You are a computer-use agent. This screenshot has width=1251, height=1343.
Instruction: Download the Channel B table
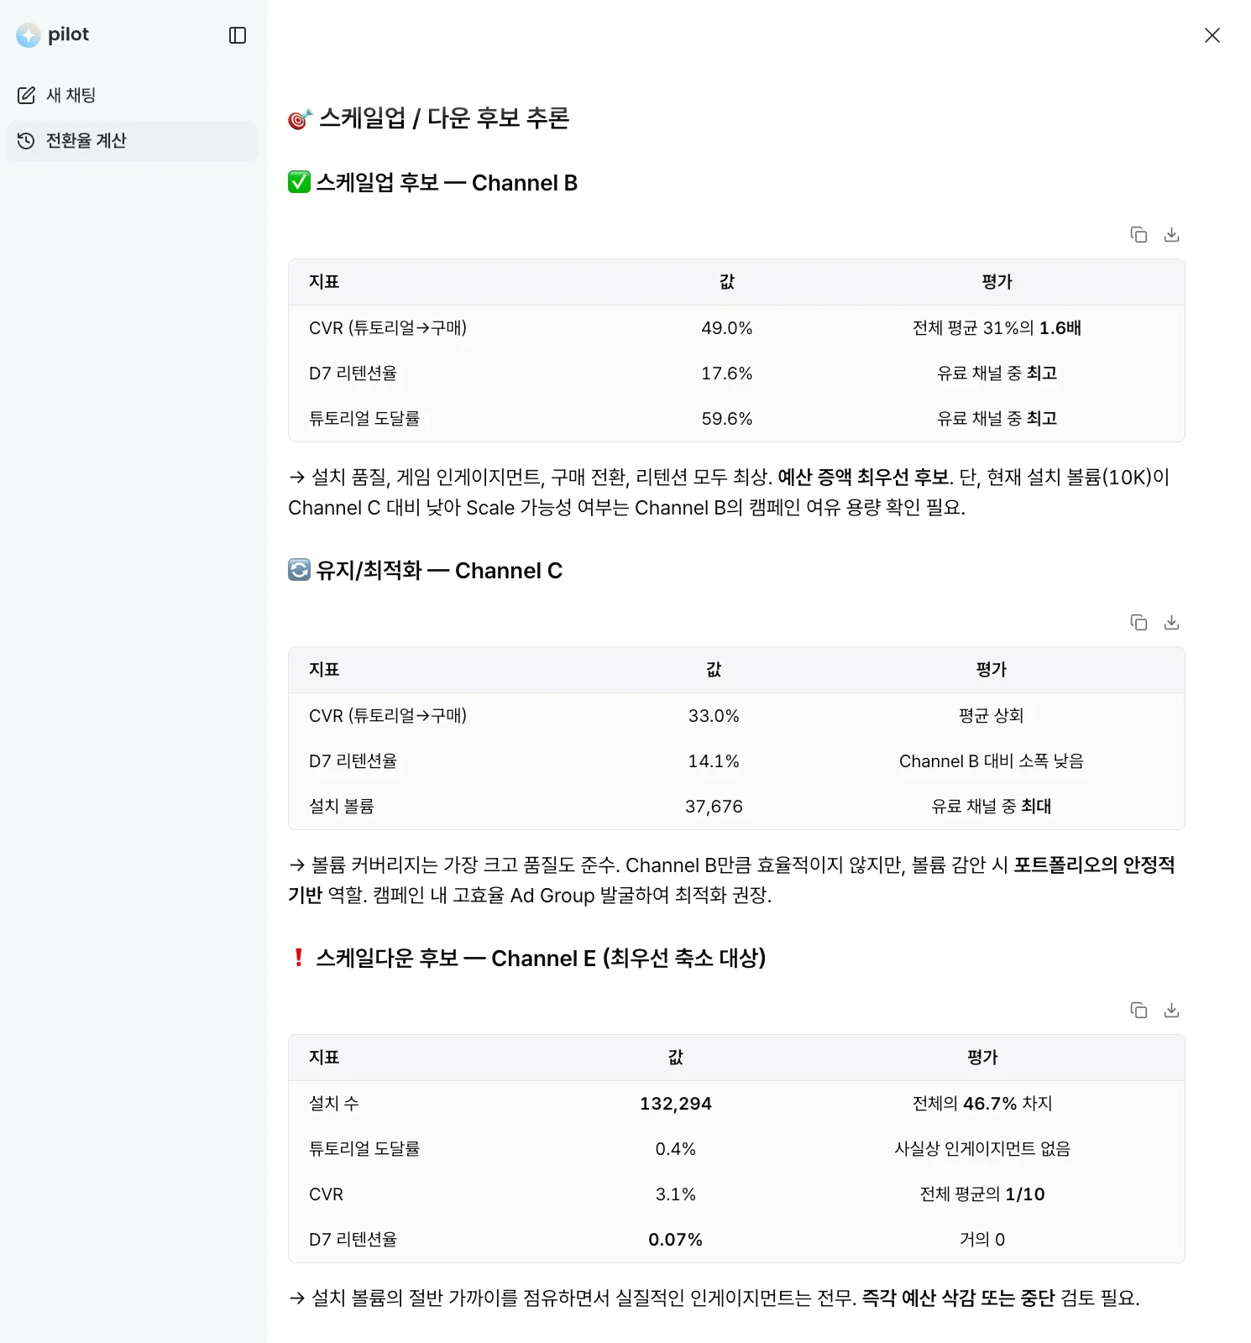(1171, 235)
